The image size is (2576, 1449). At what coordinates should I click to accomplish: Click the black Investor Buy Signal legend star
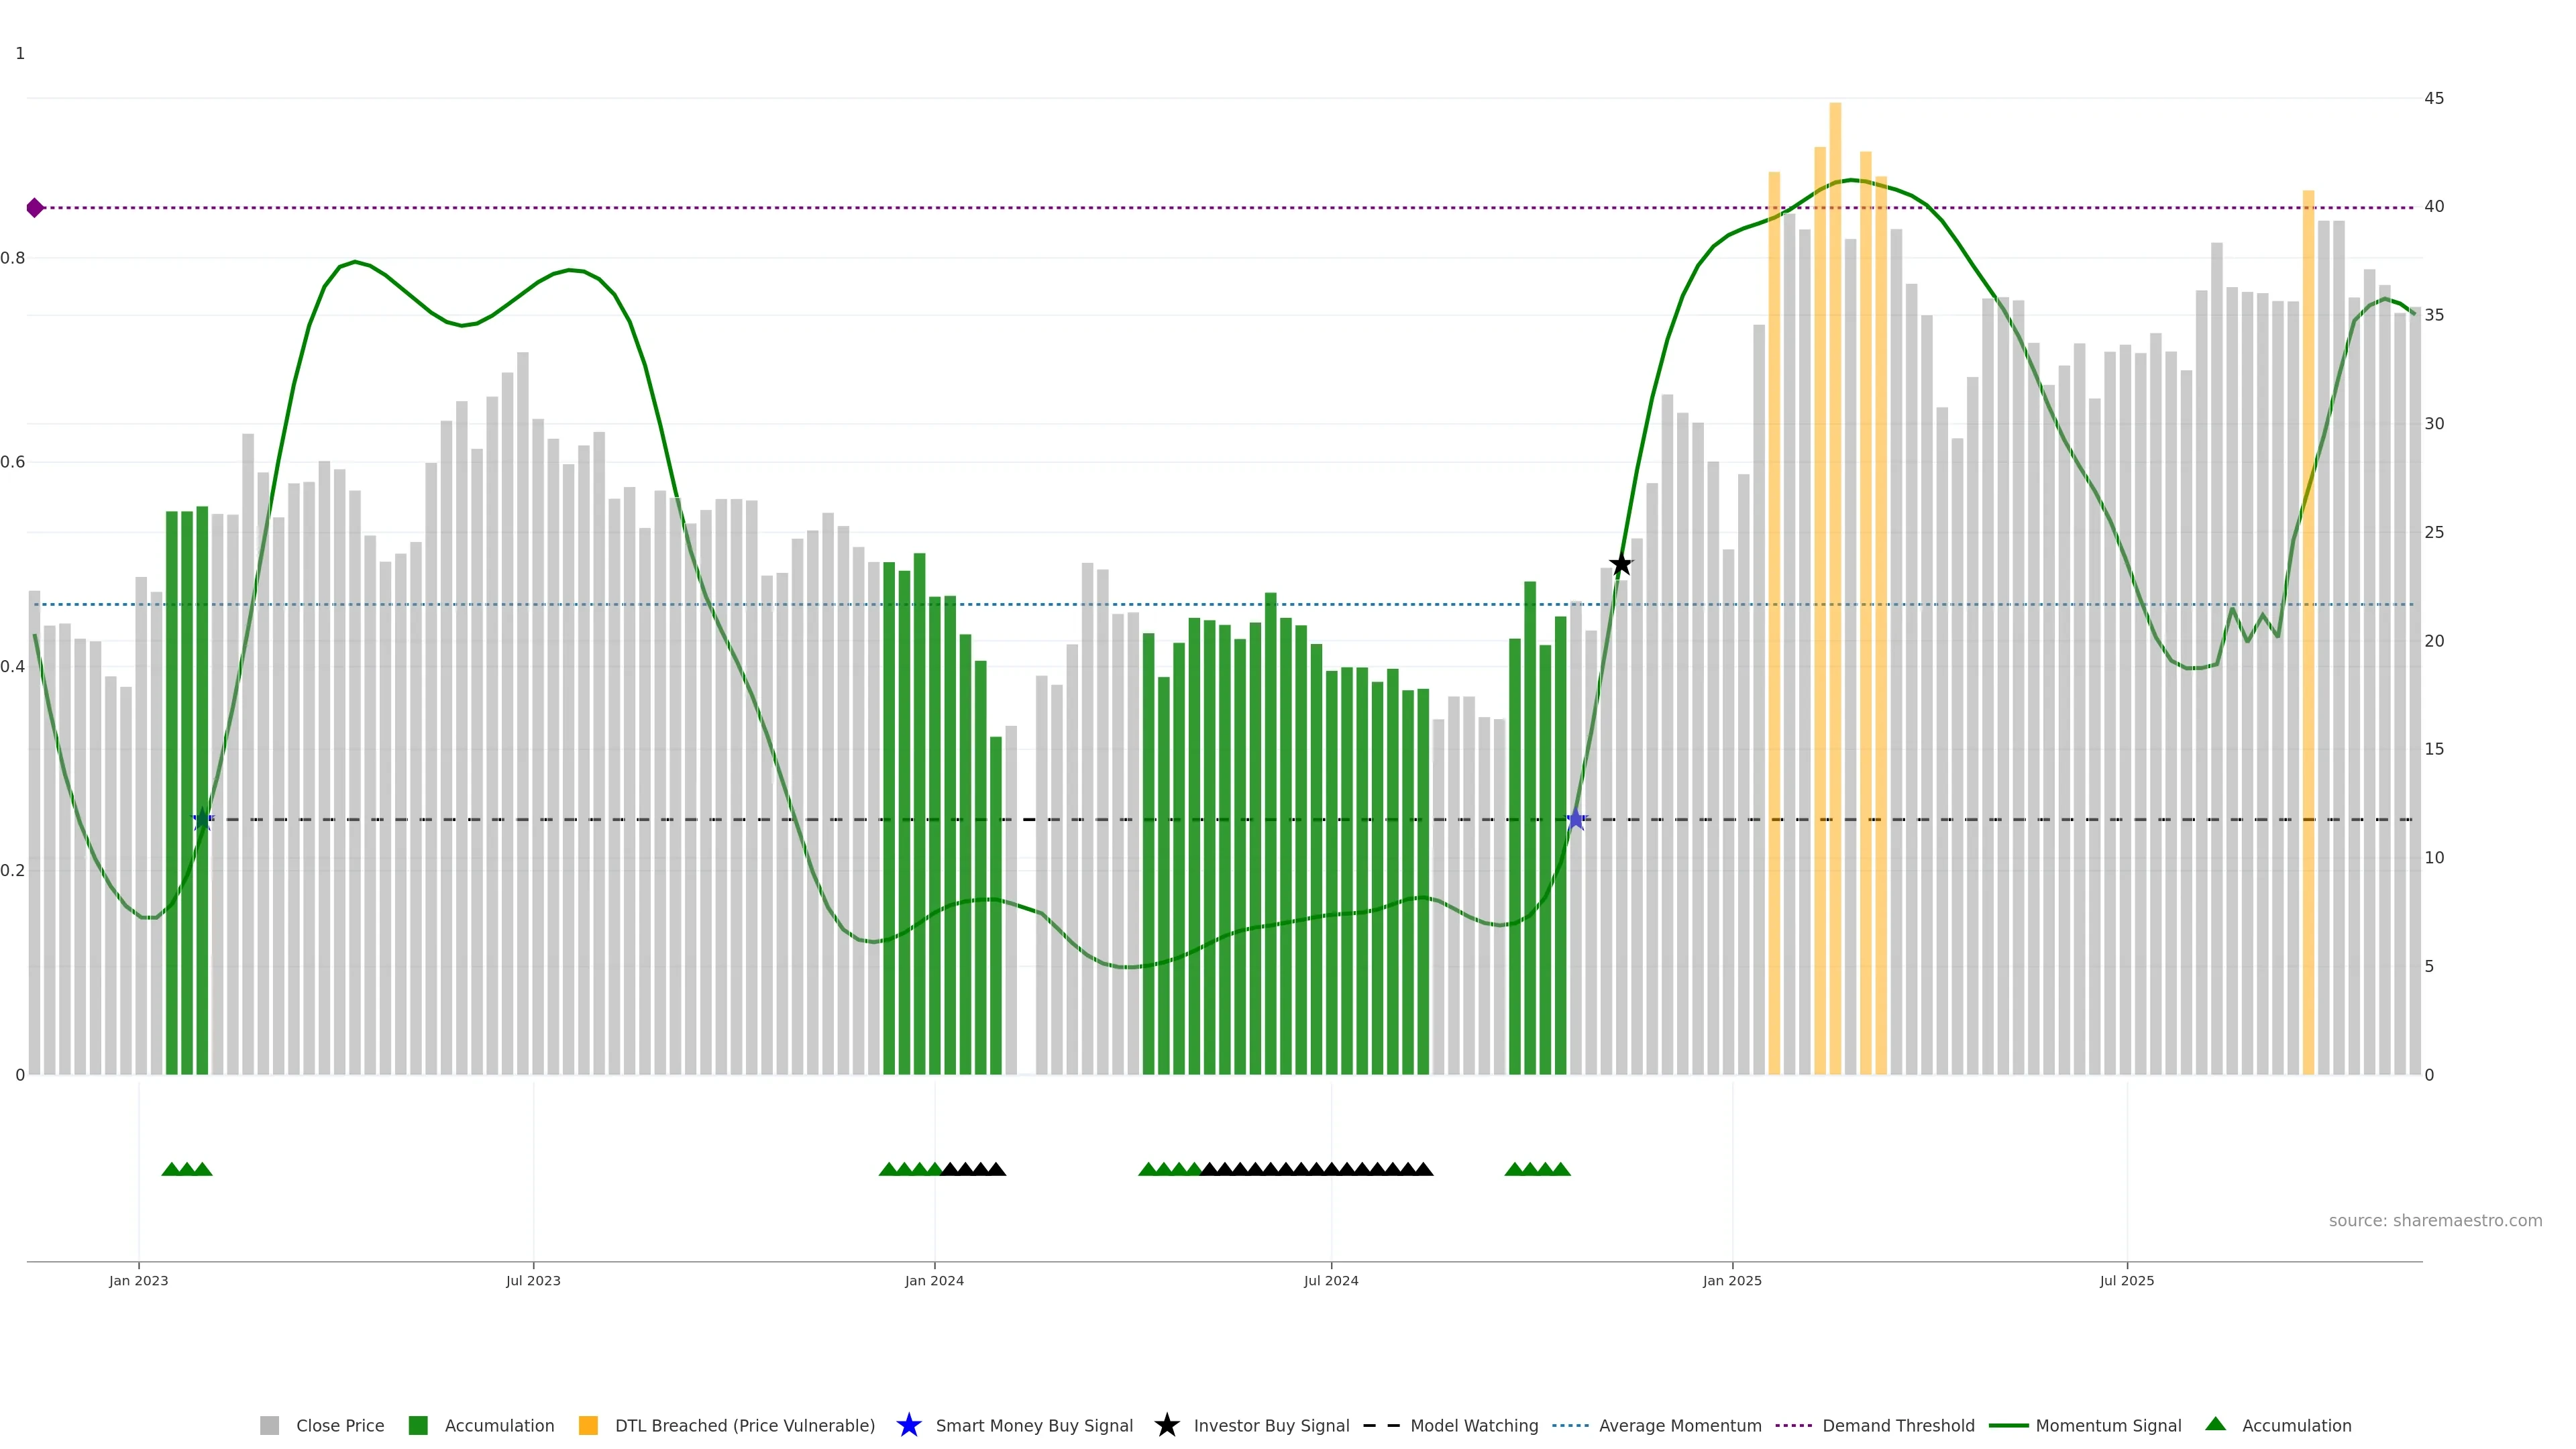1166,1425
